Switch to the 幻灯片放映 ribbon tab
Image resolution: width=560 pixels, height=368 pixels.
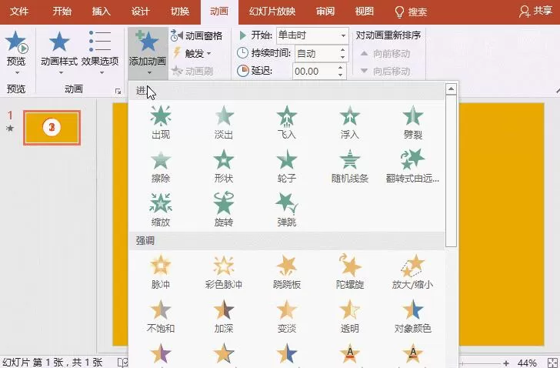tap(272, 12)
